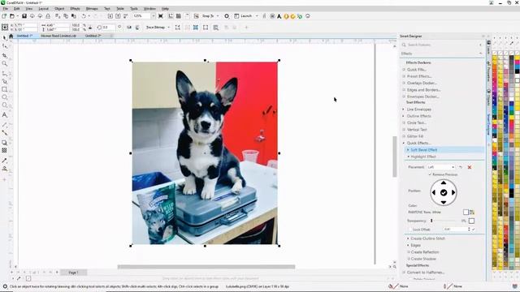Image resolution: width=520 pixels, height=292 pixels.
Task: Collapse the Soft Bevel Effect section
Action: tap(408, 150)
